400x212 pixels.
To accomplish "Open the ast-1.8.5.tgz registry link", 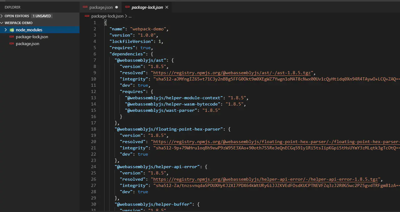I will 232,73.
